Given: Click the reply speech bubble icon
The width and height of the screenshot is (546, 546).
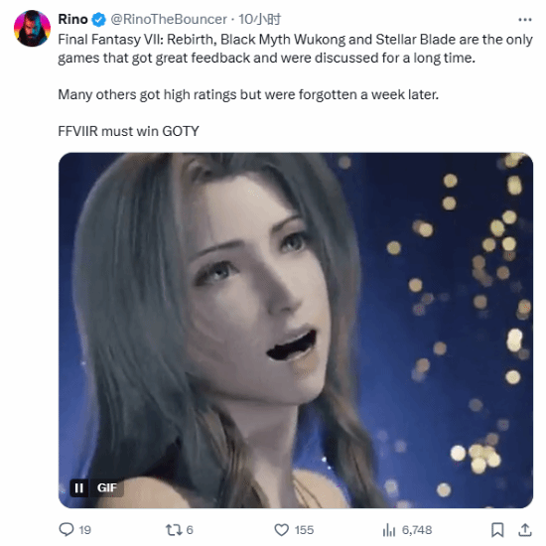Looking at the screenshot, I should [67, 530].
